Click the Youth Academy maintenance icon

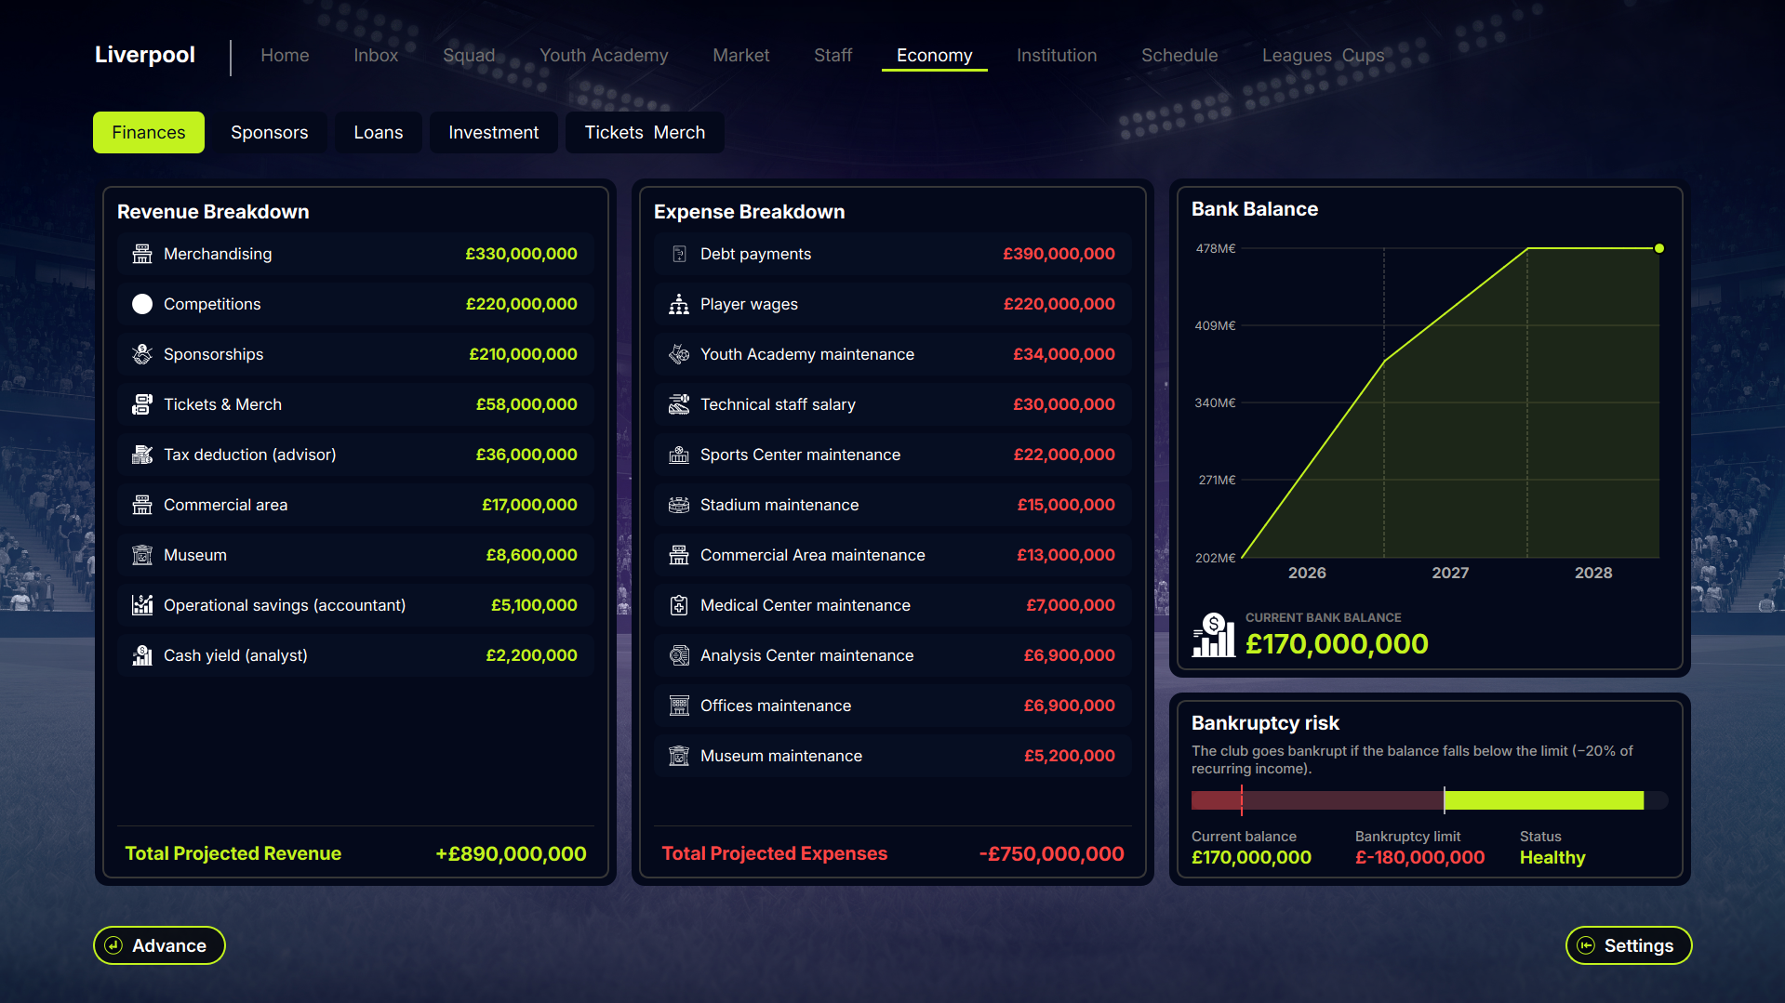pos(679,354)
